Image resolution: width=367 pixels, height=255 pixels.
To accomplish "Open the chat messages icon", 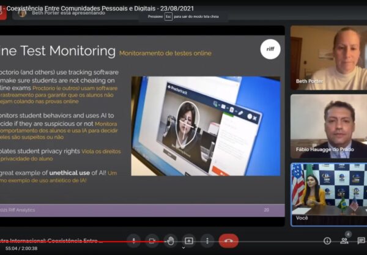I will (x=361, y=241).
